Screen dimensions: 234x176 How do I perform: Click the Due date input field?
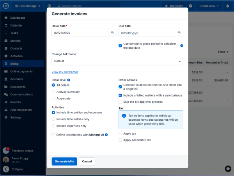(x=147, y=33)
